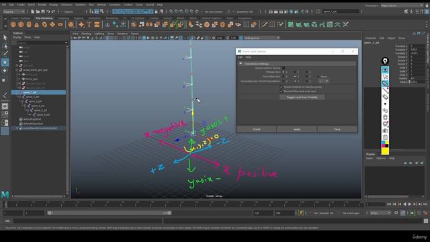The width and height of the screenshot is (430, 242).
Task: Click the polygon Type text tool icon
Action: click(x=89, y=25)
